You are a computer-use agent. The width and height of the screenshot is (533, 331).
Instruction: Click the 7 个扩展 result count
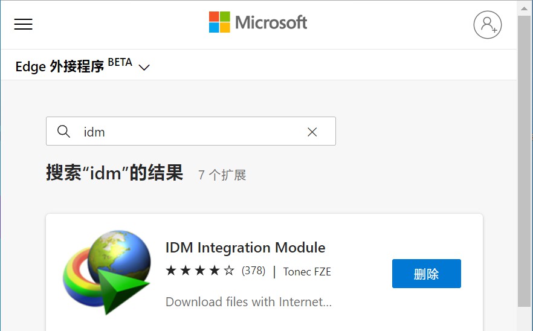222,175
